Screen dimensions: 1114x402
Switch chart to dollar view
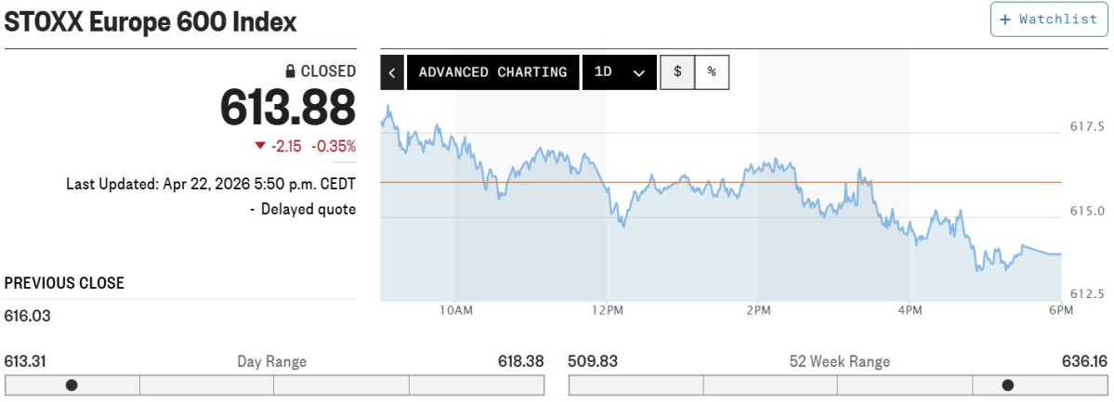tap(677, 72)
